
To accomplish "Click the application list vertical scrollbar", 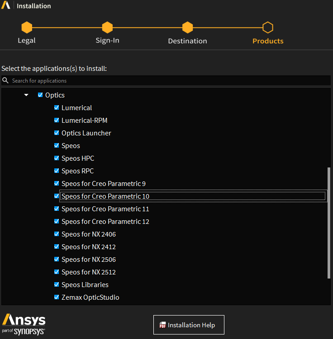I will (329, 223).
